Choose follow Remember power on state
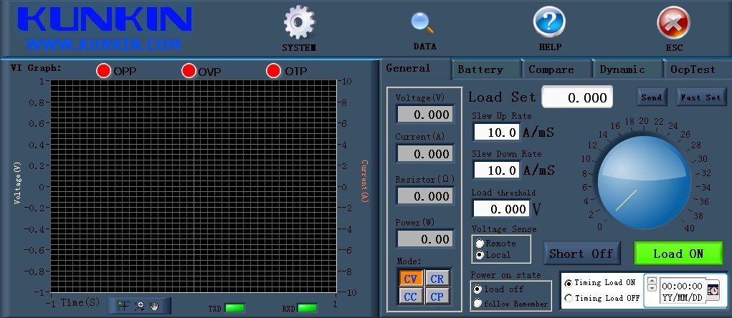This screenshot has height=318, width=732. pos(478,304)
